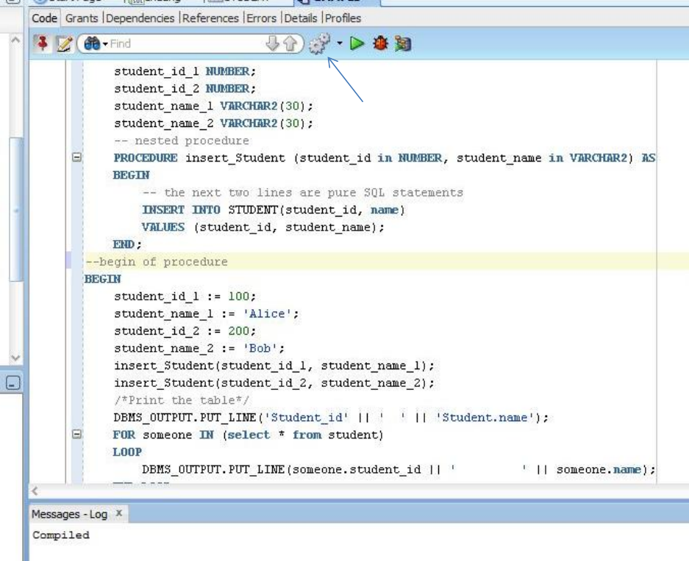Viewport: 689px width, 561px height.
Task: Go to the Profiles tab
Action: [343, 18]
